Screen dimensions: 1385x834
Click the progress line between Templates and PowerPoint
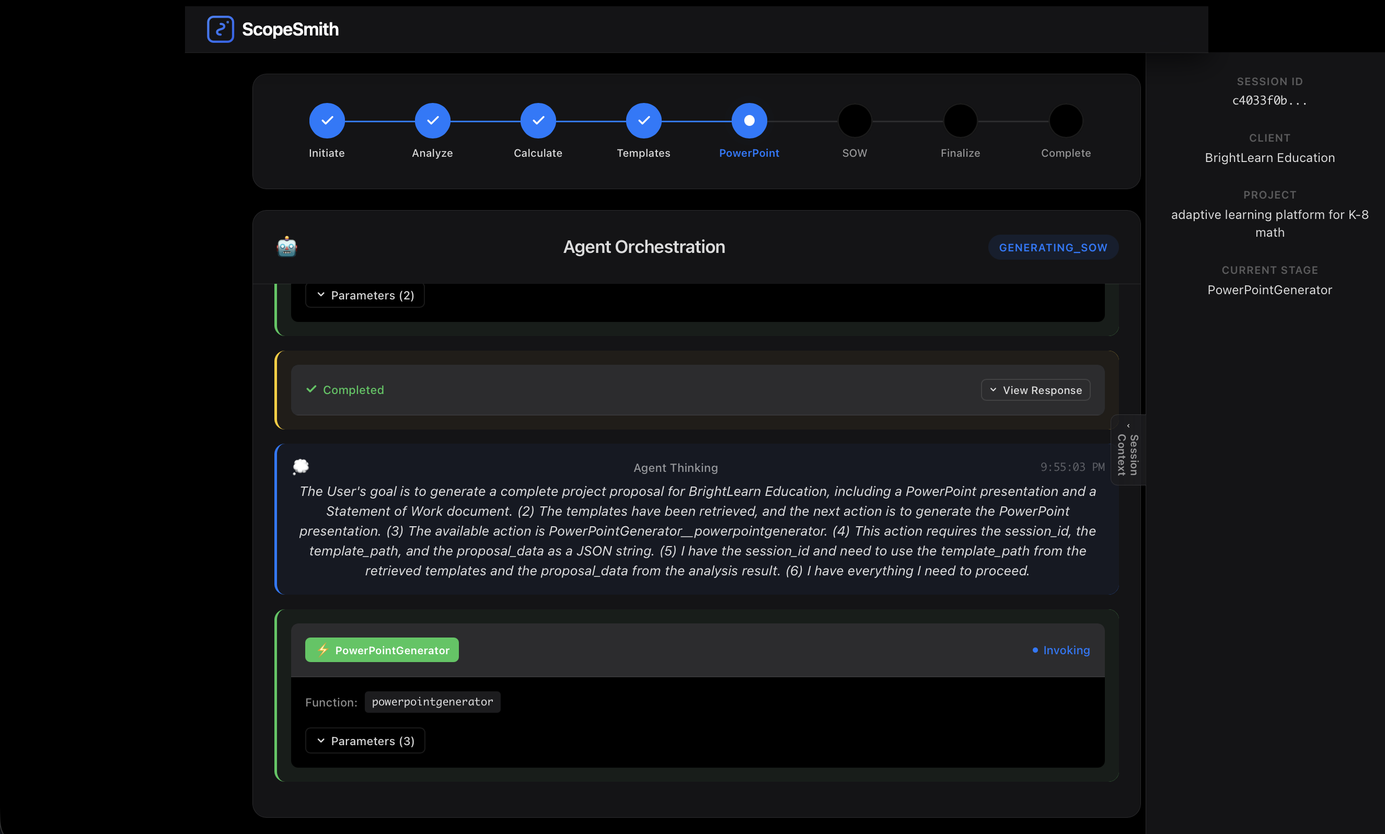point(697,120)
